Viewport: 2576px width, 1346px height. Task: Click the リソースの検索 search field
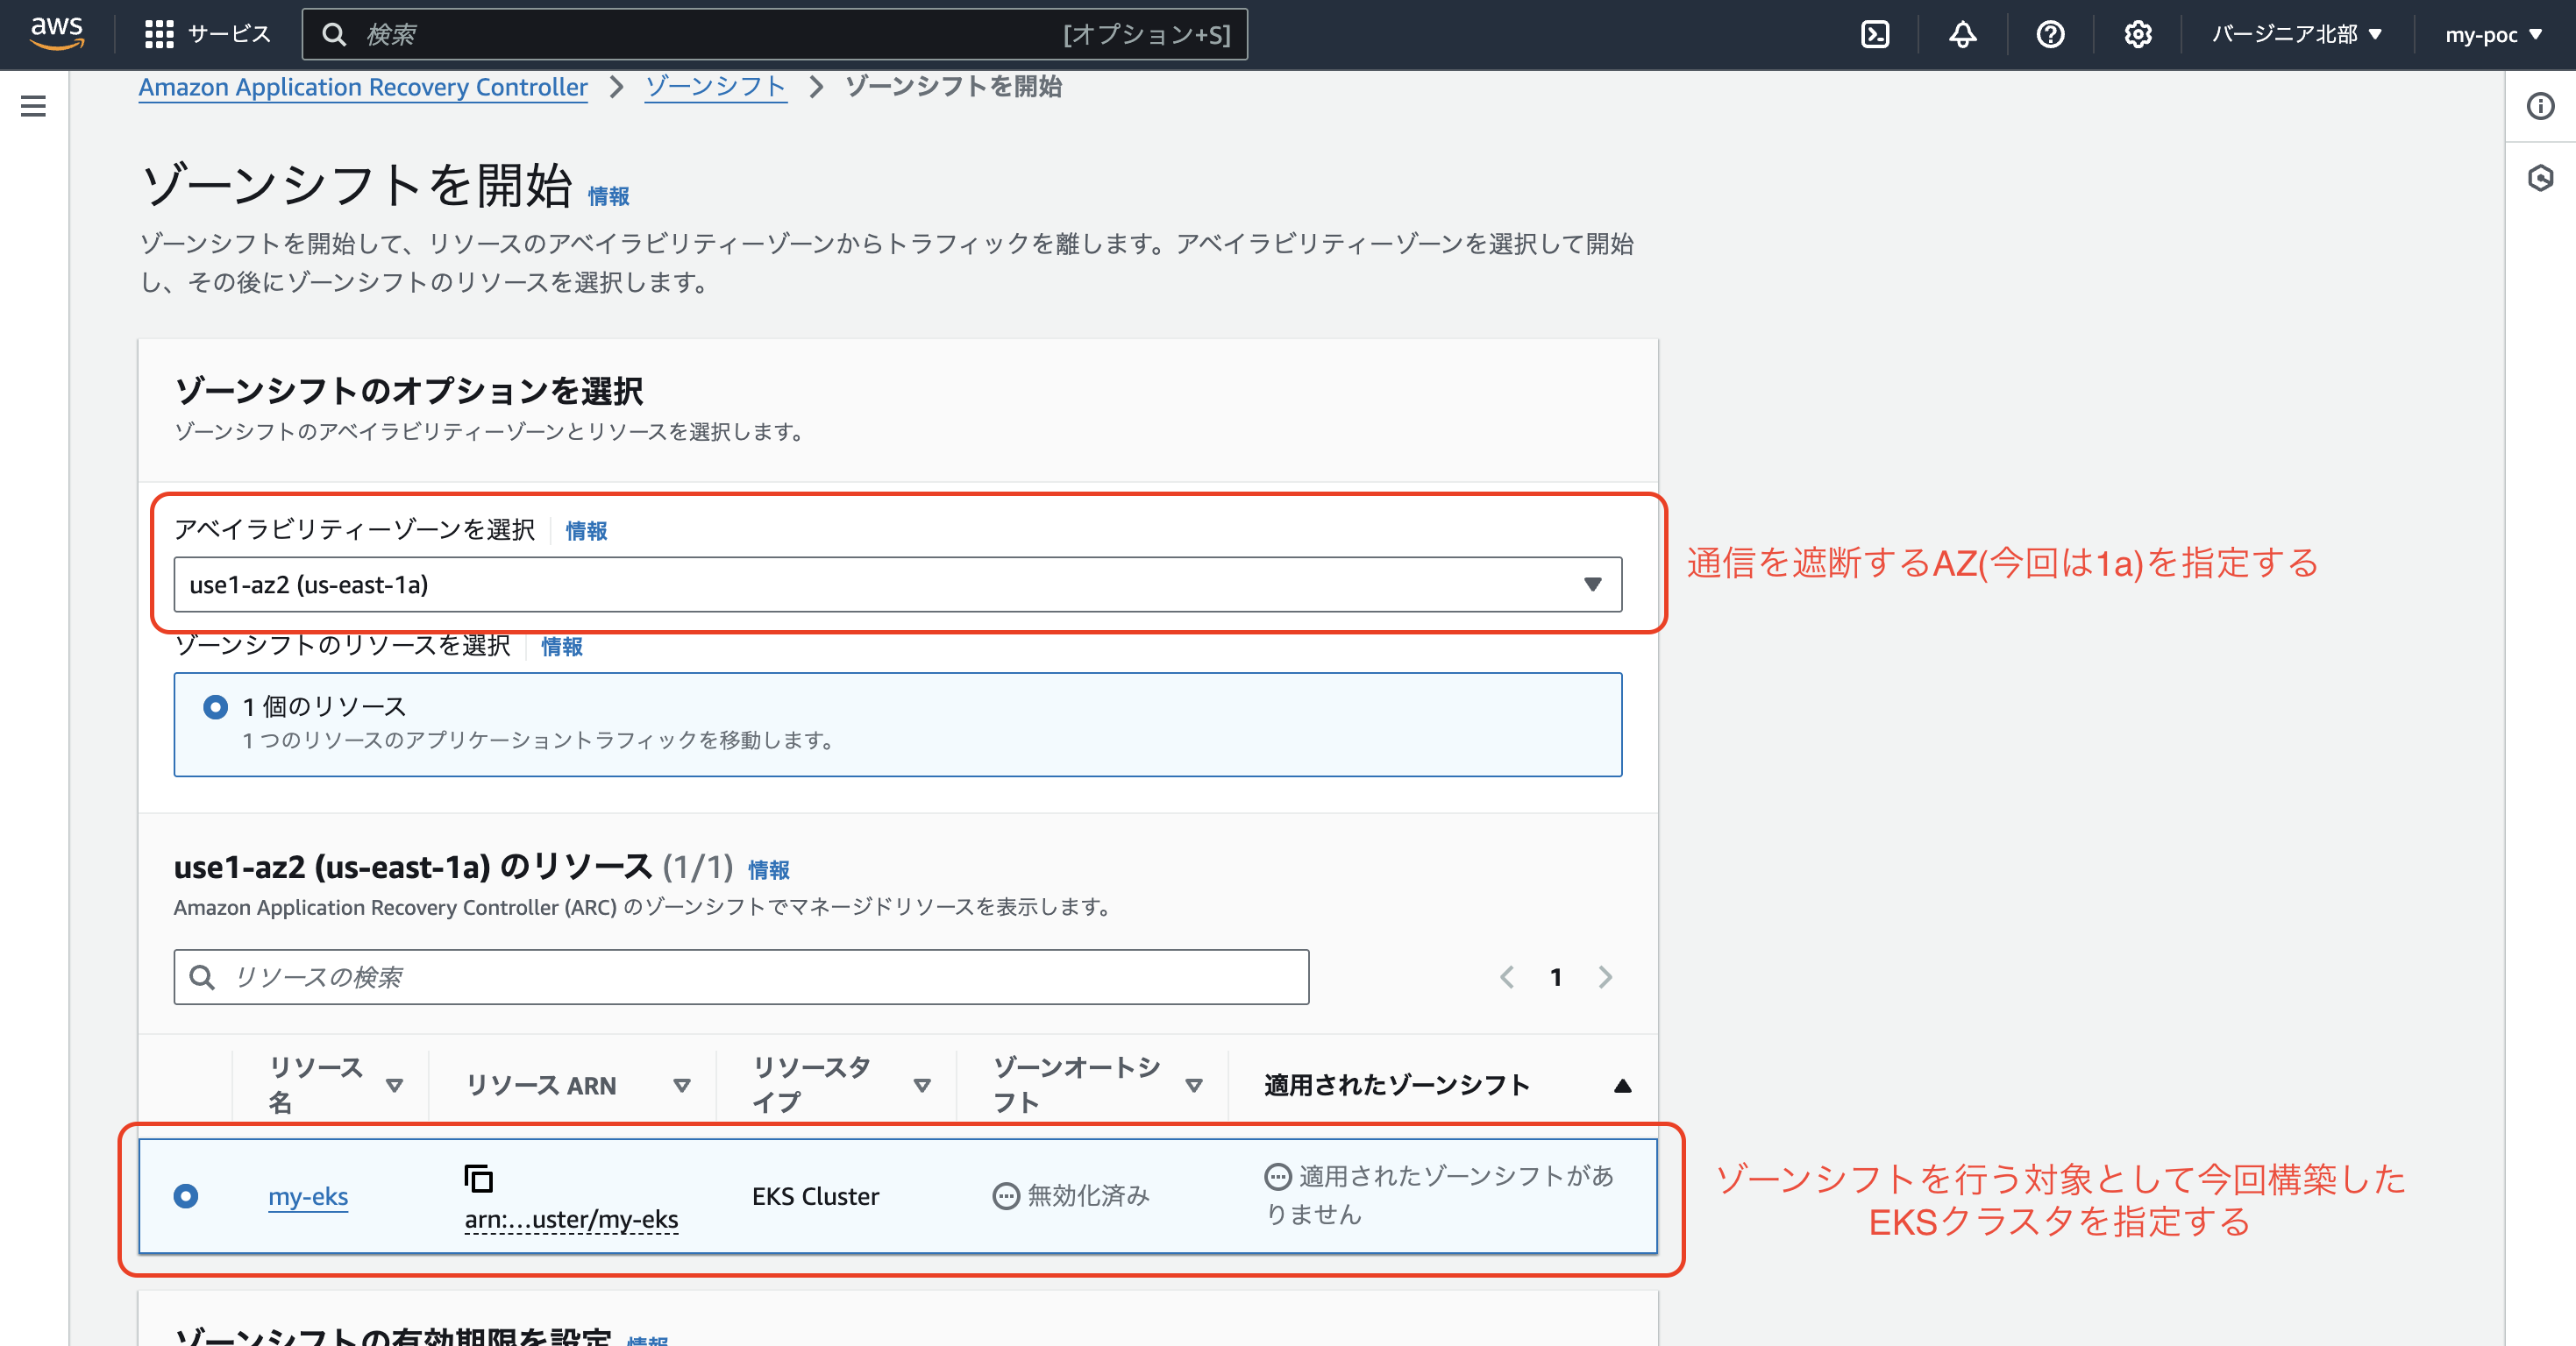(741, 976)
